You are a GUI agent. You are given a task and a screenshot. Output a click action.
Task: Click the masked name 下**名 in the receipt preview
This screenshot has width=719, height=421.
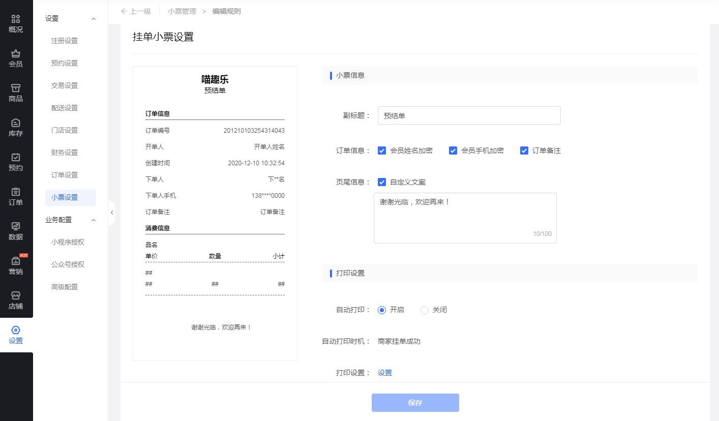pyautogui.click(x=276, y=179)
